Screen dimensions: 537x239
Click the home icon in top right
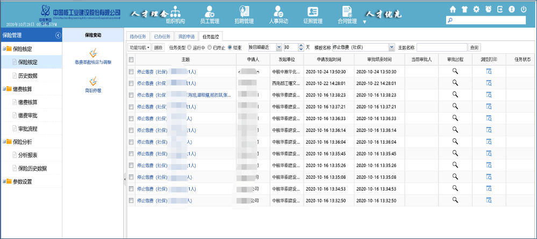click(x=453, y=9)
